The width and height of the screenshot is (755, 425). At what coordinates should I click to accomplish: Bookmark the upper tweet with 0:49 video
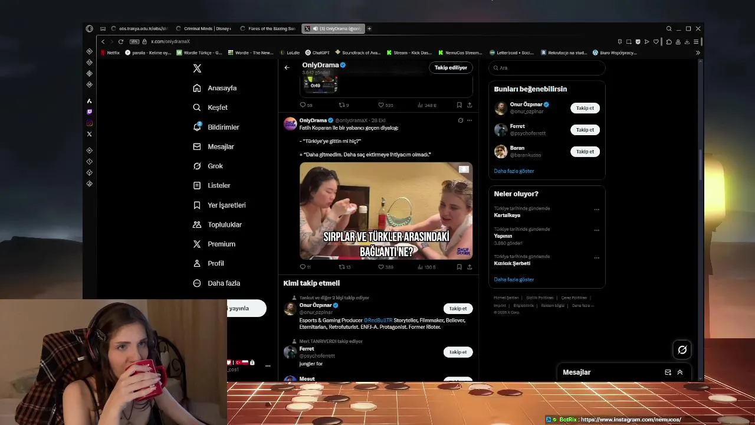[459, 105]
